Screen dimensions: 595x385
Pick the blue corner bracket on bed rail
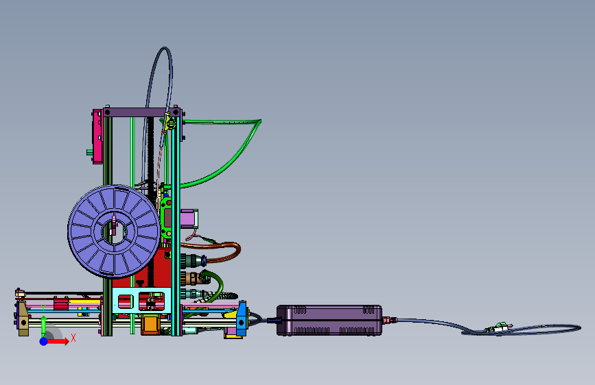click(x=242, y=319)
